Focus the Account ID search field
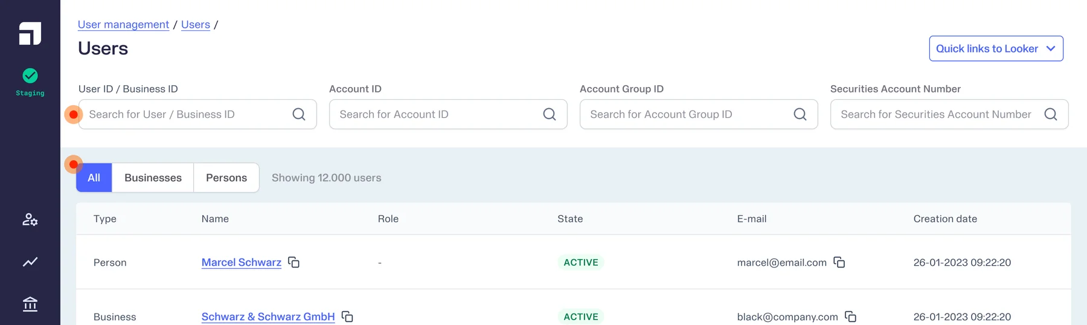This screenshot has height=325, width=1087. tap(448, 114)
